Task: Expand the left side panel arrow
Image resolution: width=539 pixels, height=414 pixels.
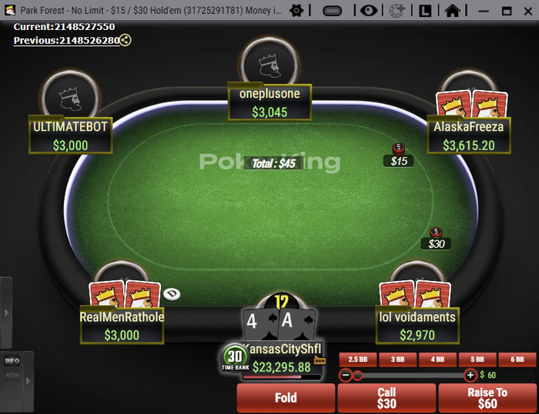Action: (x=6, y=313)
